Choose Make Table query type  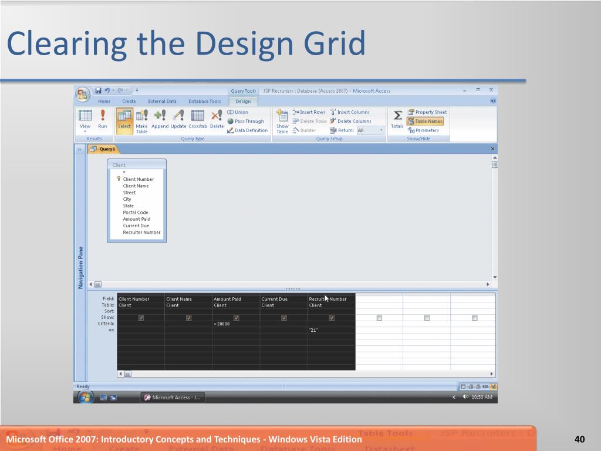click(x=141, y=121)
